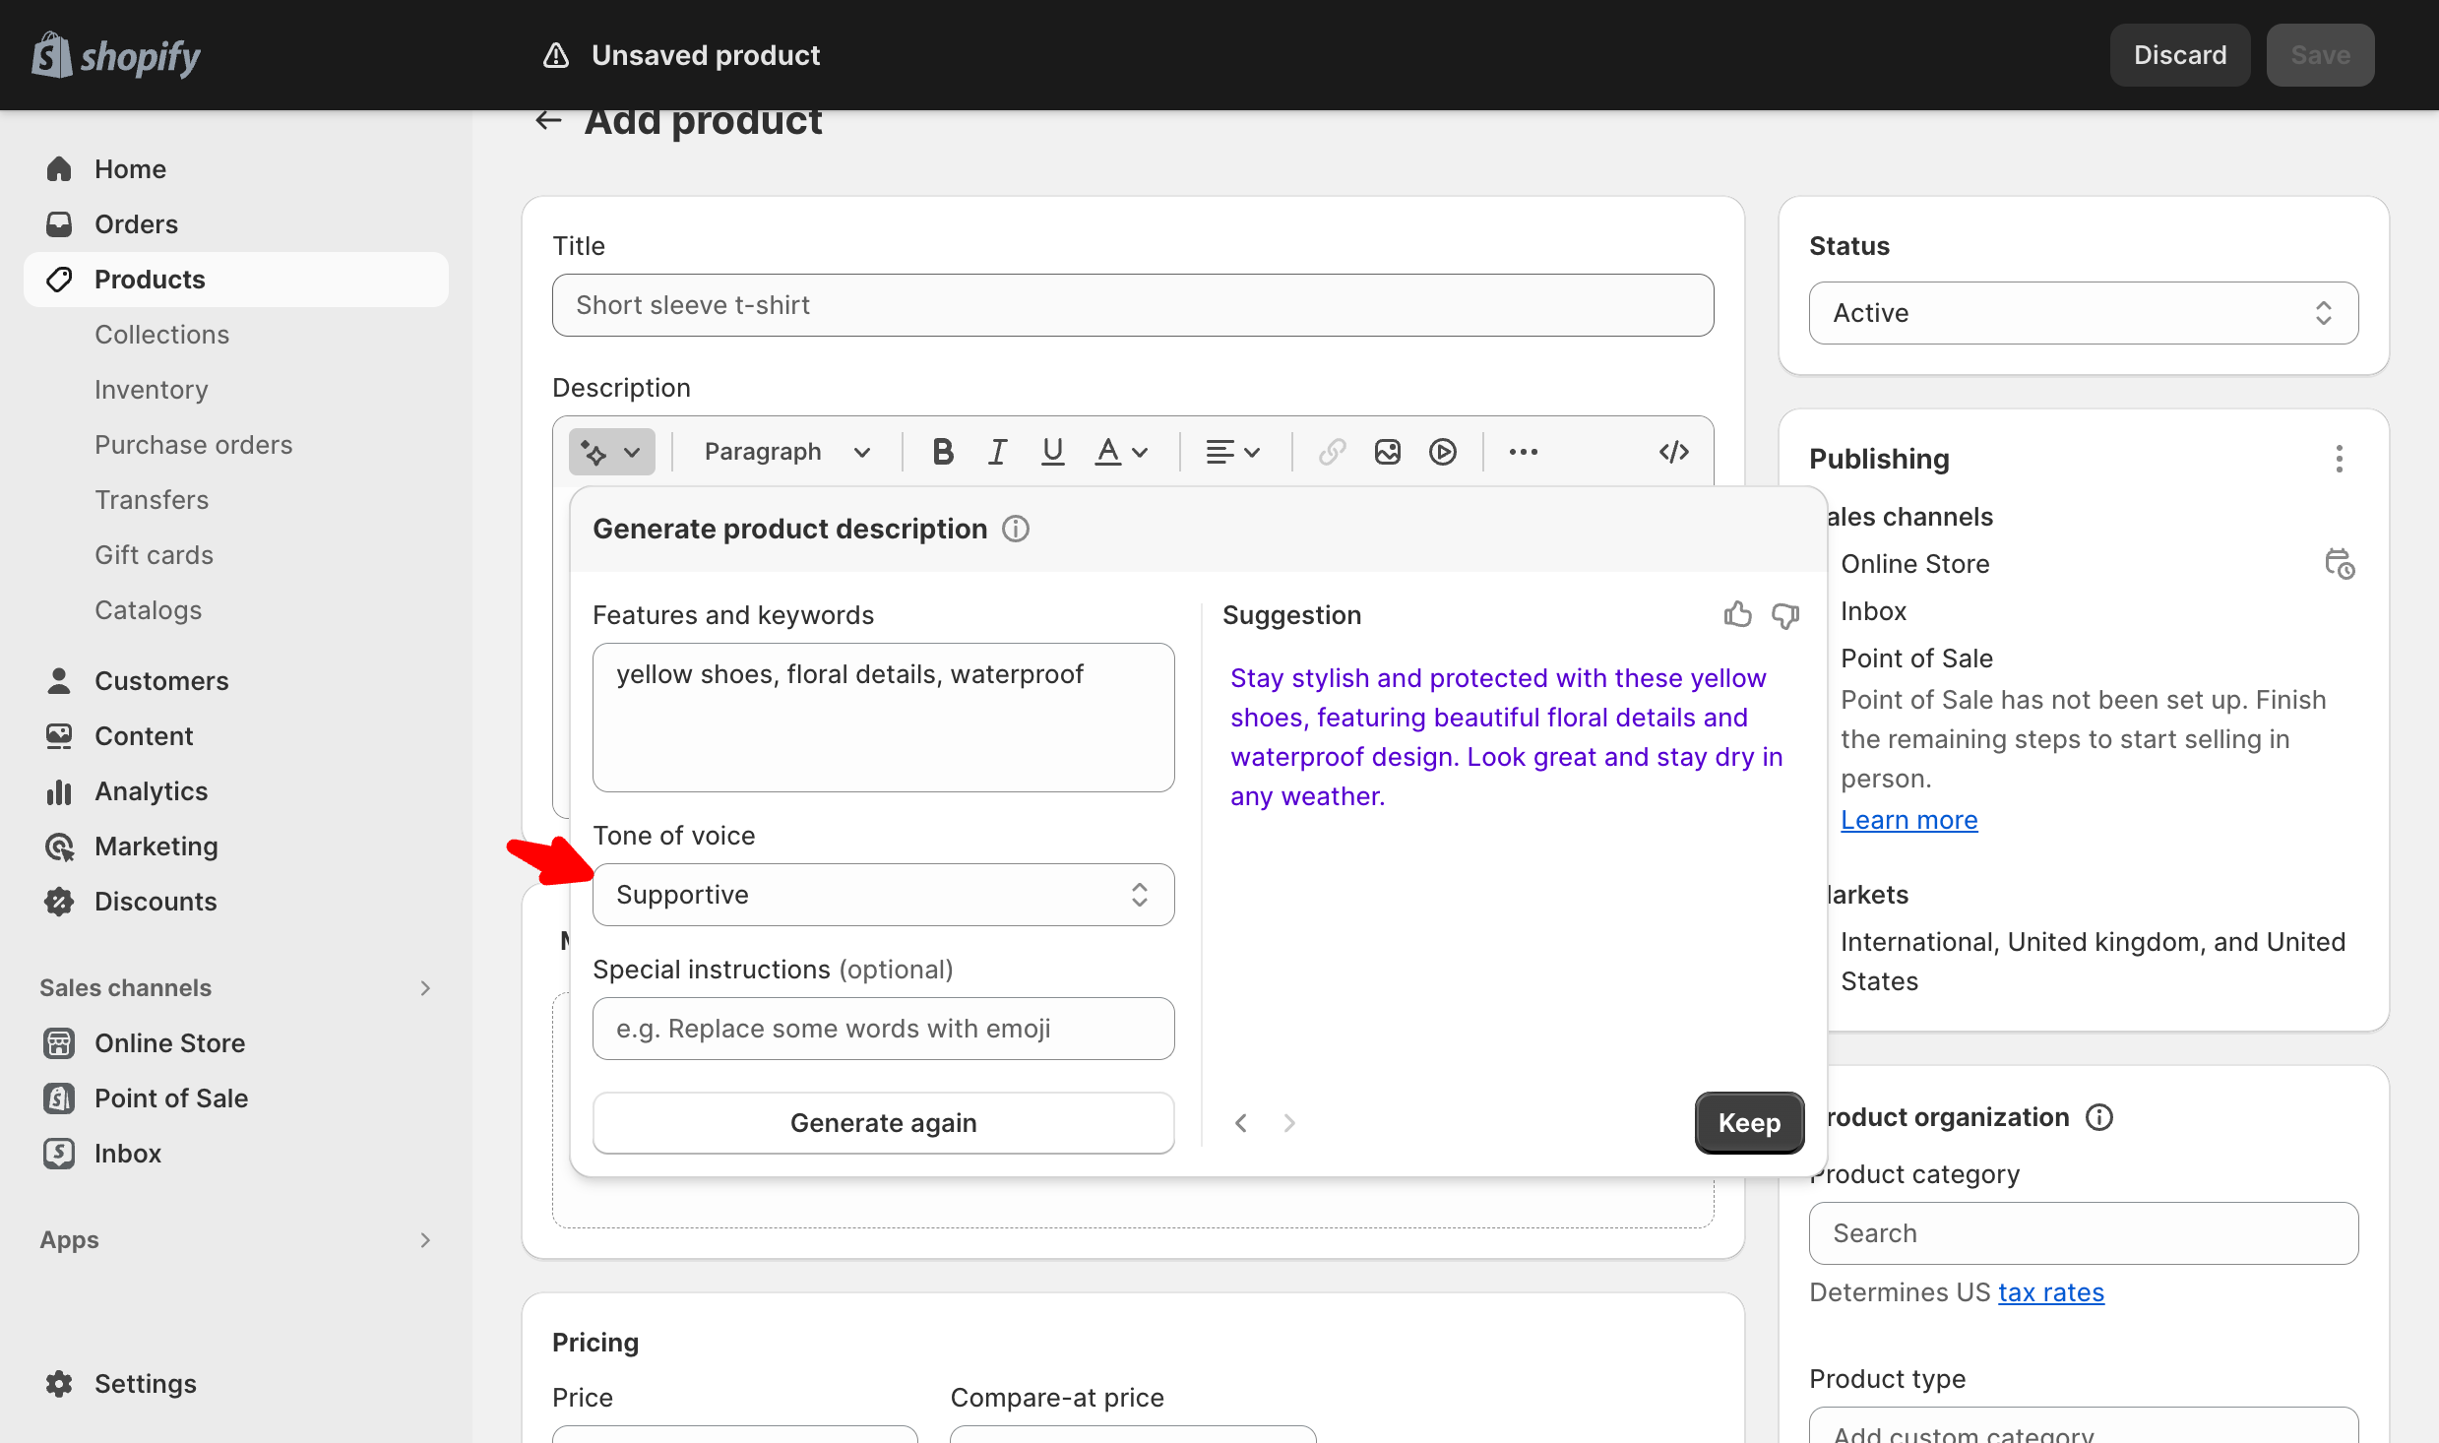This screenshot has width=2439, height=1443.
Task: Open the Status dropdown menu
Action: [x=2084, y=313]
